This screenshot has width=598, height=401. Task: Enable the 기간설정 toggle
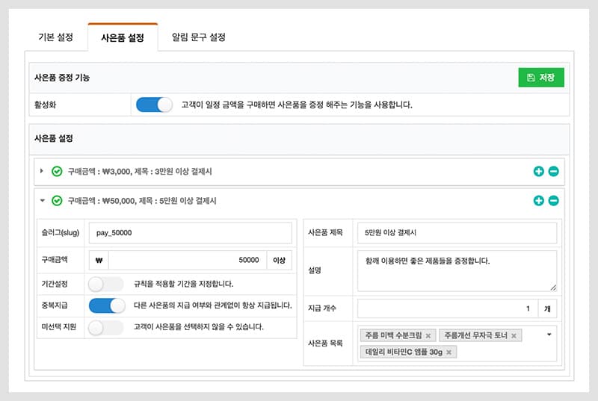pyautogui.click(x=105, y=284)
